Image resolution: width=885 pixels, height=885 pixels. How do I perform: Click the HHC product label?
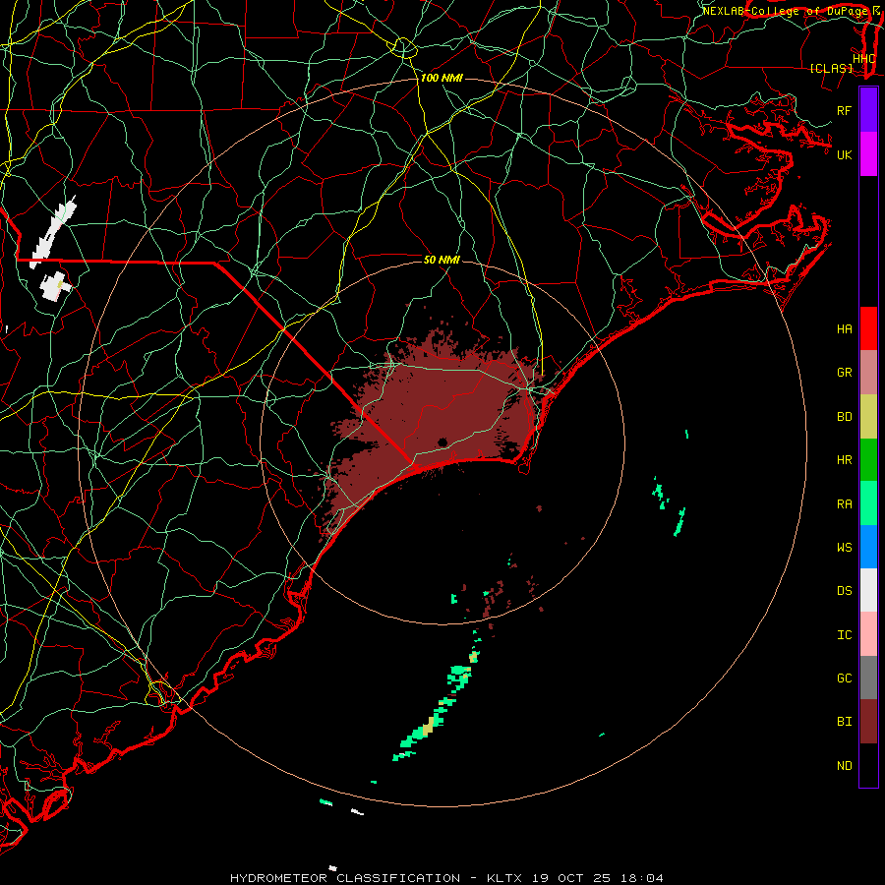(x=864, y=59)
